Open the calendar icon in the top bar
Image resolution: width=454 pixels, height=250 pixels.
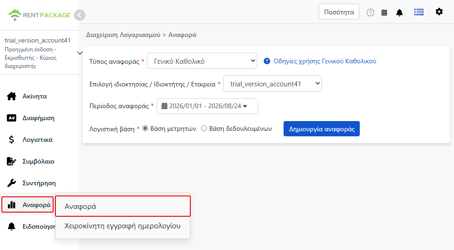(x=384, y=12)
